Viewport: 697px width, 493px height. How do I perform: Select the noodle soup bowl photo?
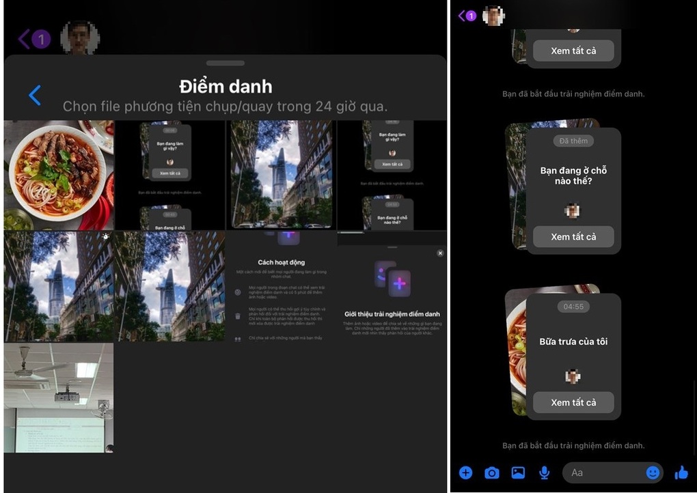tap(59, 175)
